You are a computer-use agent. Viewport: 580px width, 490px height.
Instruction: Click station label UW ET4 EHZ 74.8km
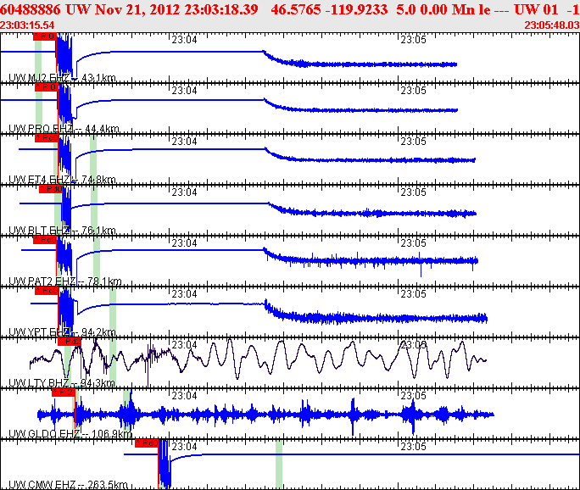[x=62, y=180]
